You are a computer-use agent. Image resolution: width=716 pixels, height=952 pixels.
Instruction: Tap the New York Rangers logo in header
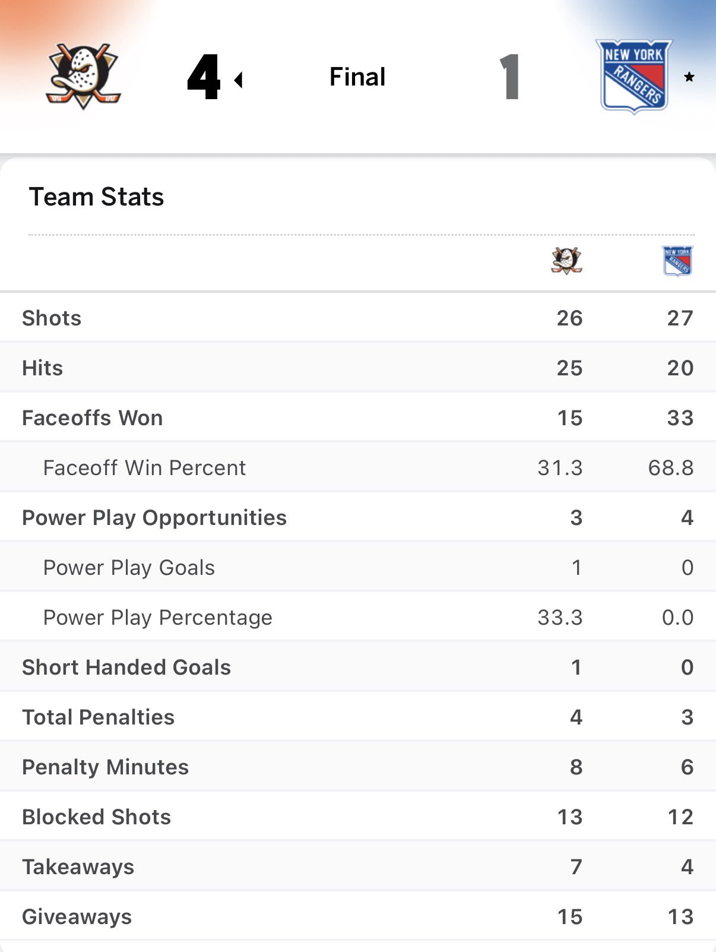(634, 76)
